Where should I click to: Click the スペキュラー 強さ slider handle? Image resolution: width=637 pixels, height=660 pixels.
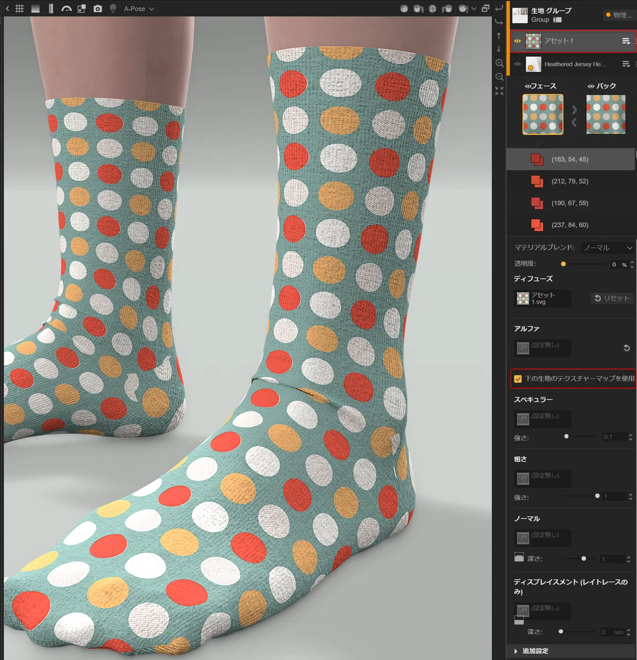[566, 436]
